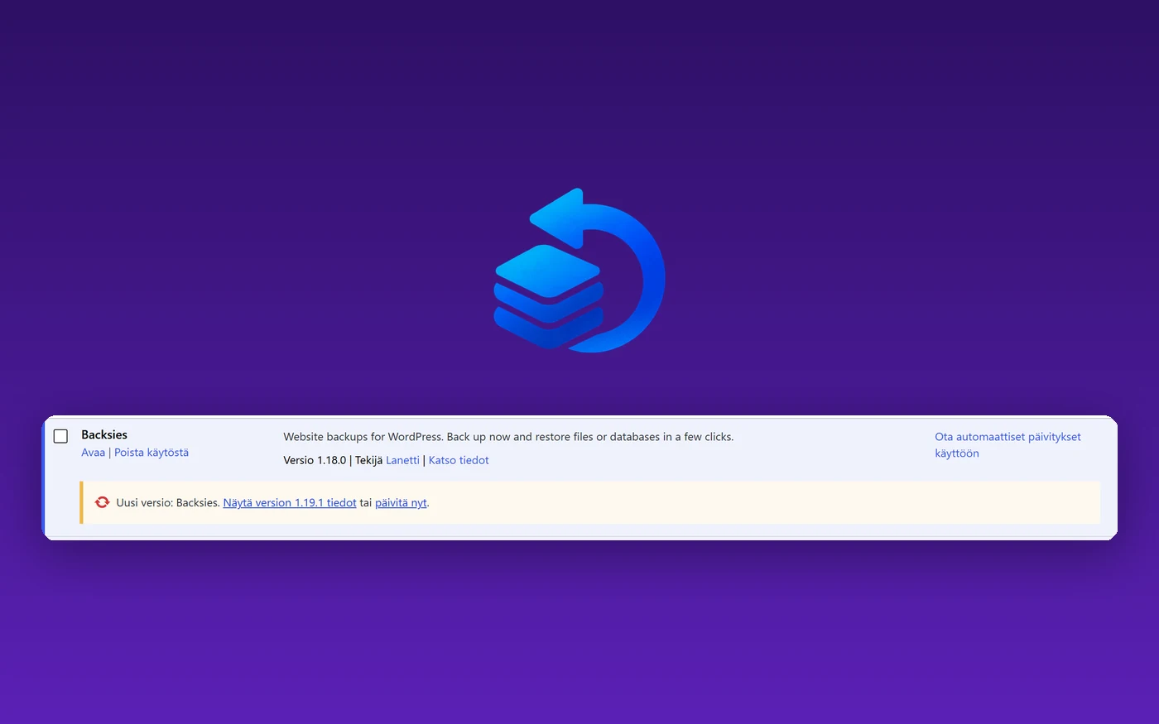Click the large Backsies logo
The image size is (1159, 724).
pos(579,271)
